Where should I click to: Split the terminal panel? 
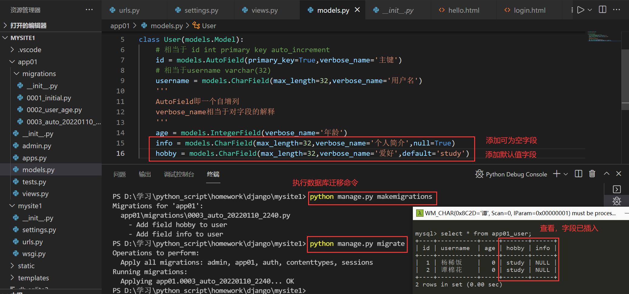tap(579, 174)
